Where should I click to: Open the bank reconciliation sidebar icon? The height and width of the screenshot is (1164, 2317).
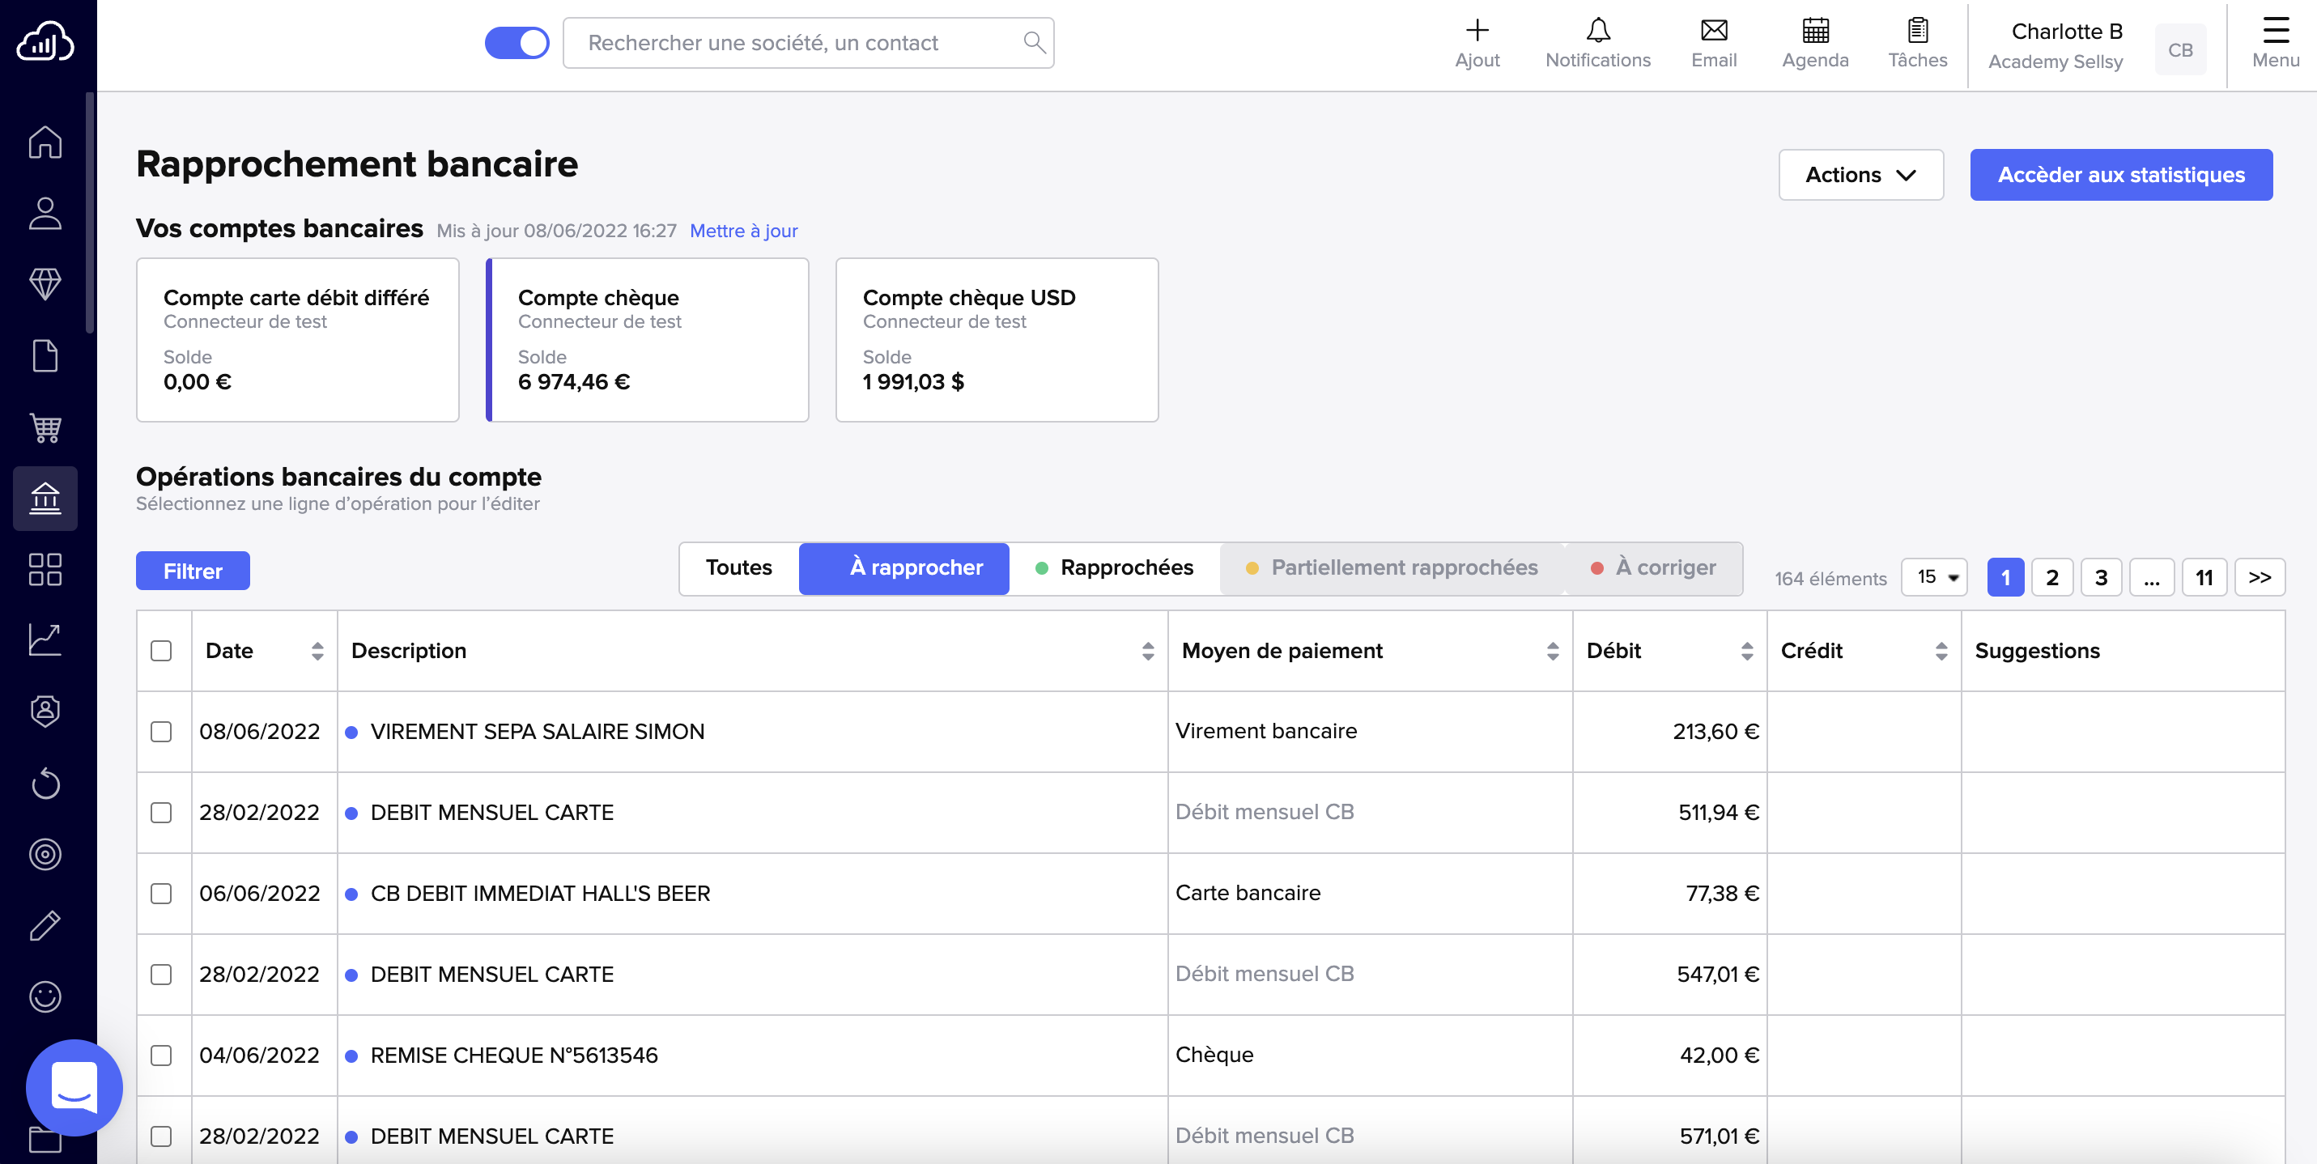point(44,499)
